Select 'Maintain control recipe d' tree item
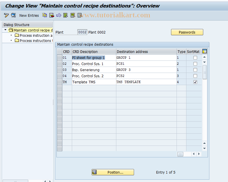Viewport: 228px width, 182px height. [33, 30]
